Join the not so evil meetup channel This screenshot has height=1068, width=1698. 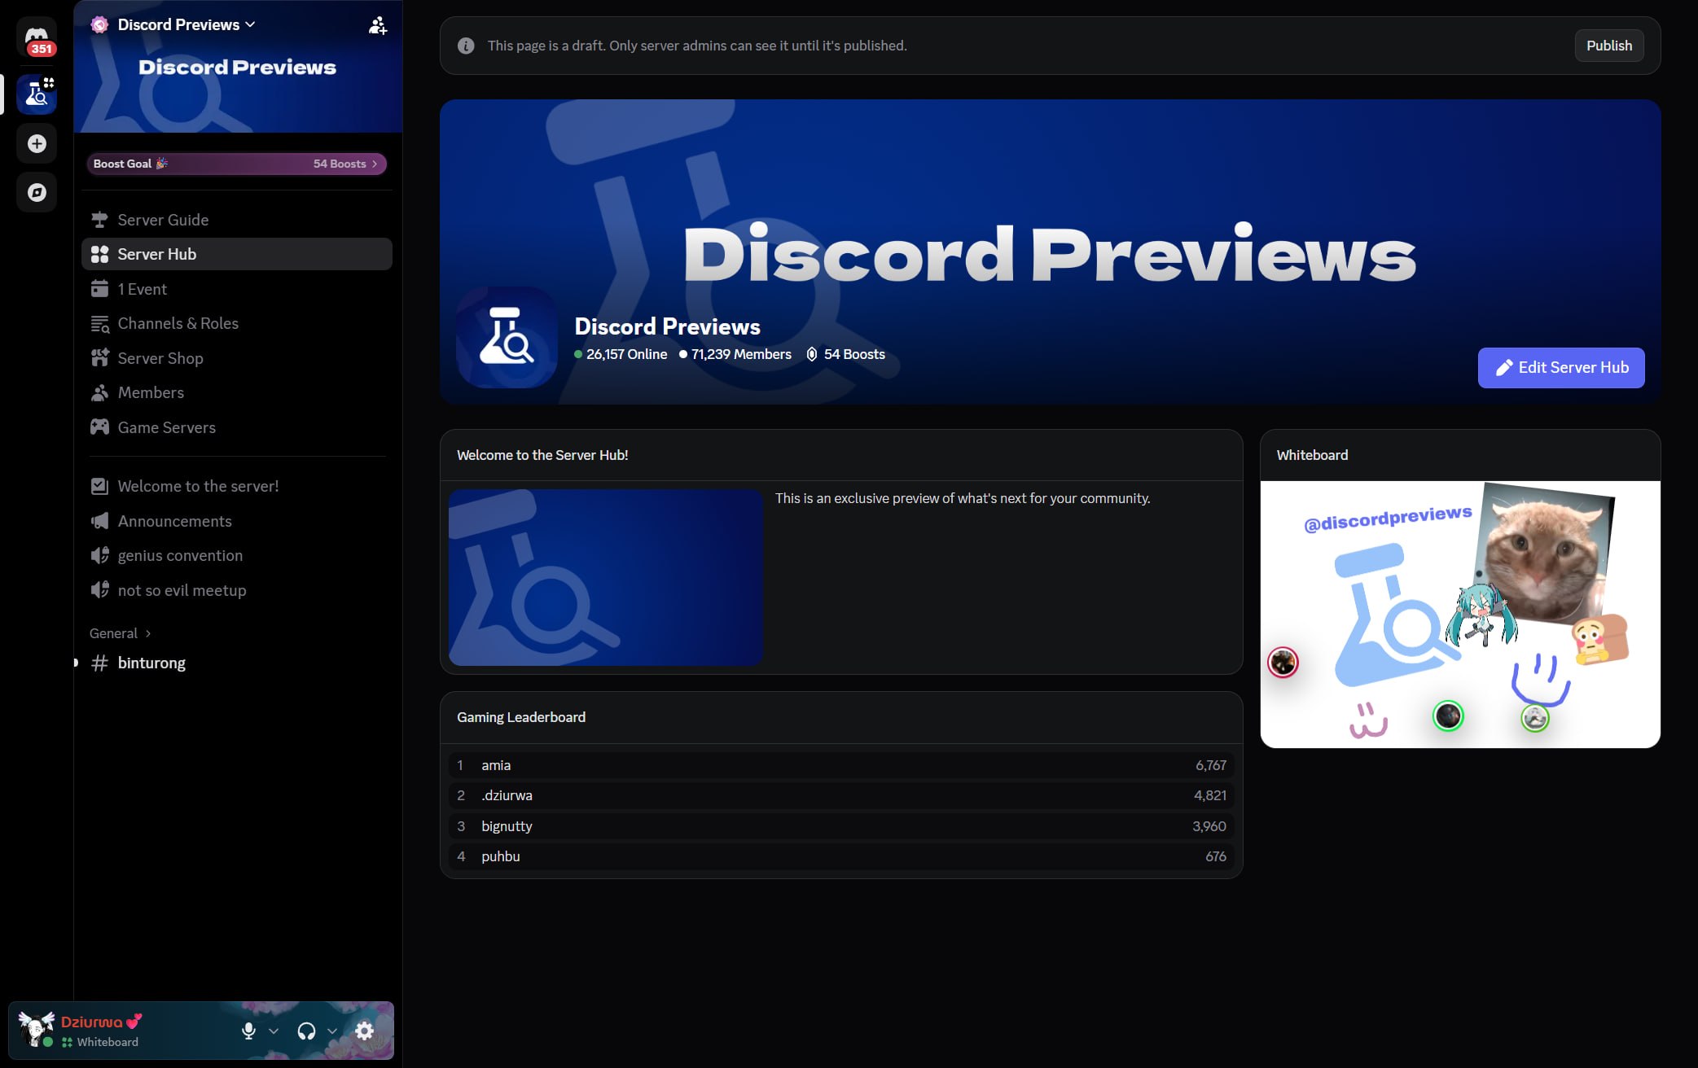[236, 590]
